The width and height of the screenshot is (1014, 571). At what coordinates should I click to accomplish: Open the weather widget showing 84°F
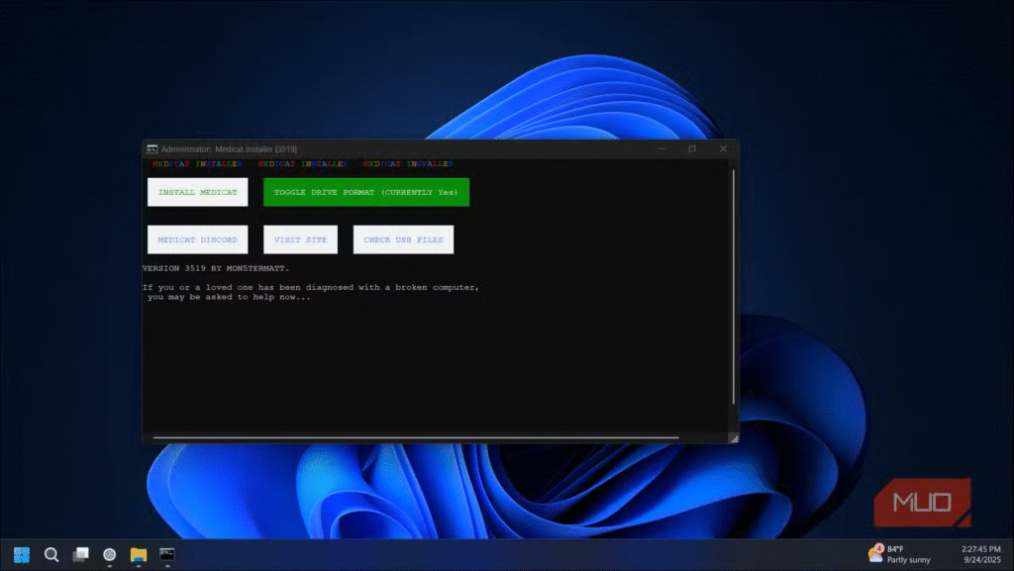(x=899, y=554)
